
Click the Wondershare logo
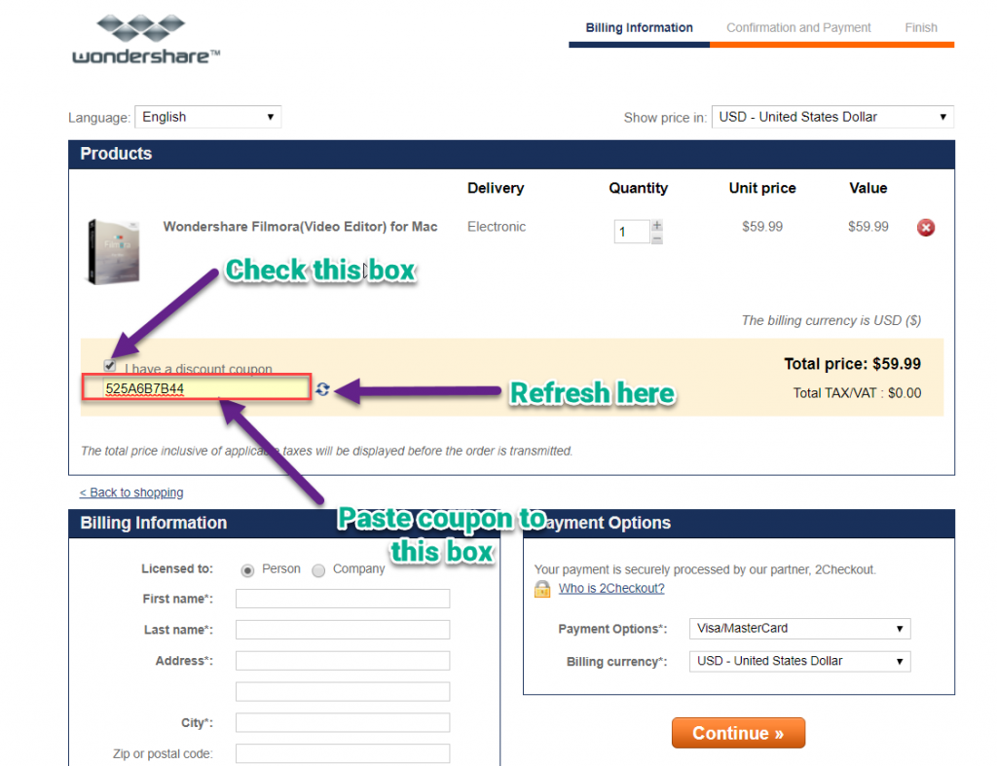pyautogui.click(x=146, y=39)
